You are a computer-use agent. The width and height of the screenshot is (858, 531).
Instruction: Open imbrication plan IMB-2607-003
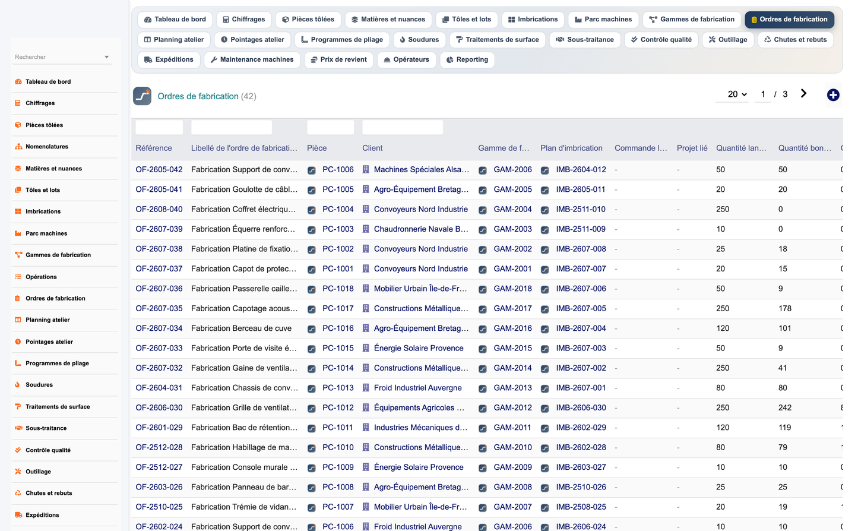[581, 349]
